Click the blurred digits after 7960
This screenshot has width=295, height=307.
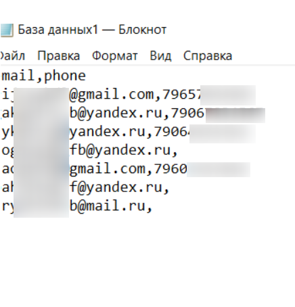point(219,170)
